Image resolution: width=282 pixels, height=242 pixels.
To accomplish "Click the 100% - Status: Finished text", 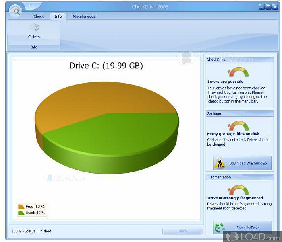I will point(31,231).
